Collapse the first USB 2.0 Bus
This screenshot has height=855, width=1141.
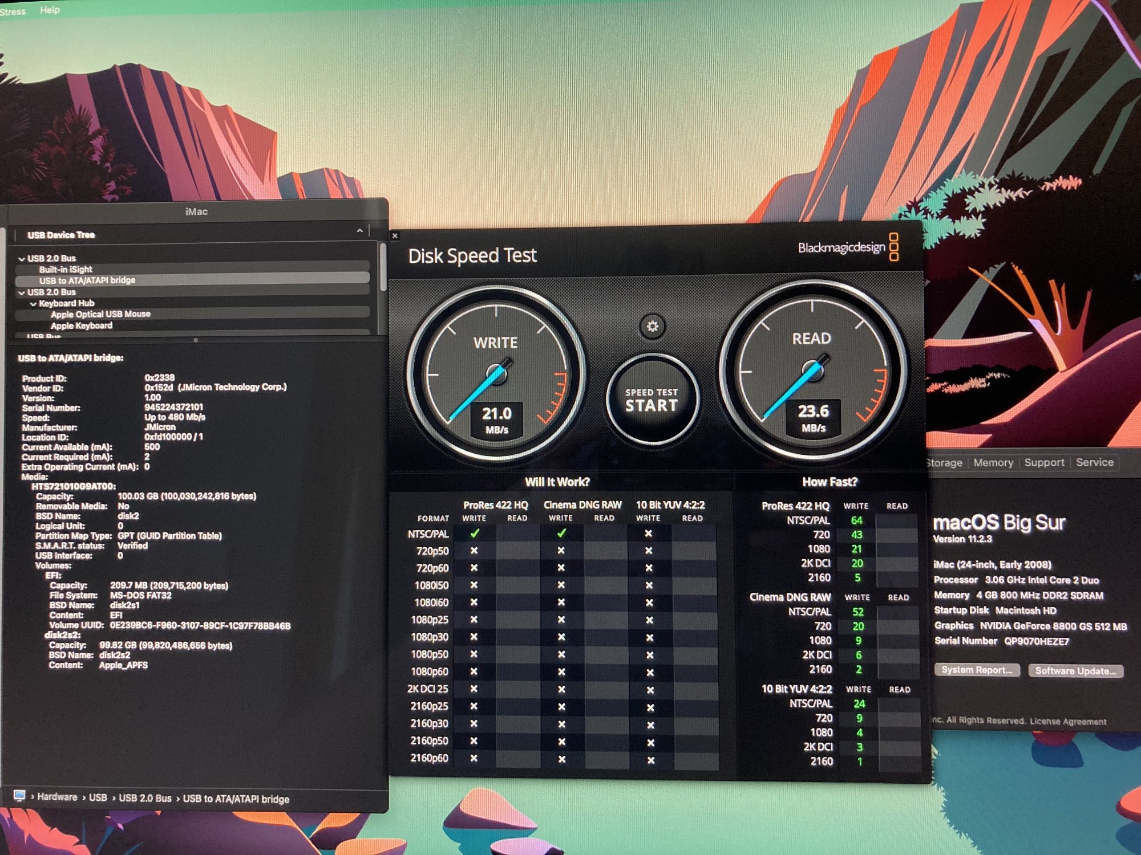point(22,259)
